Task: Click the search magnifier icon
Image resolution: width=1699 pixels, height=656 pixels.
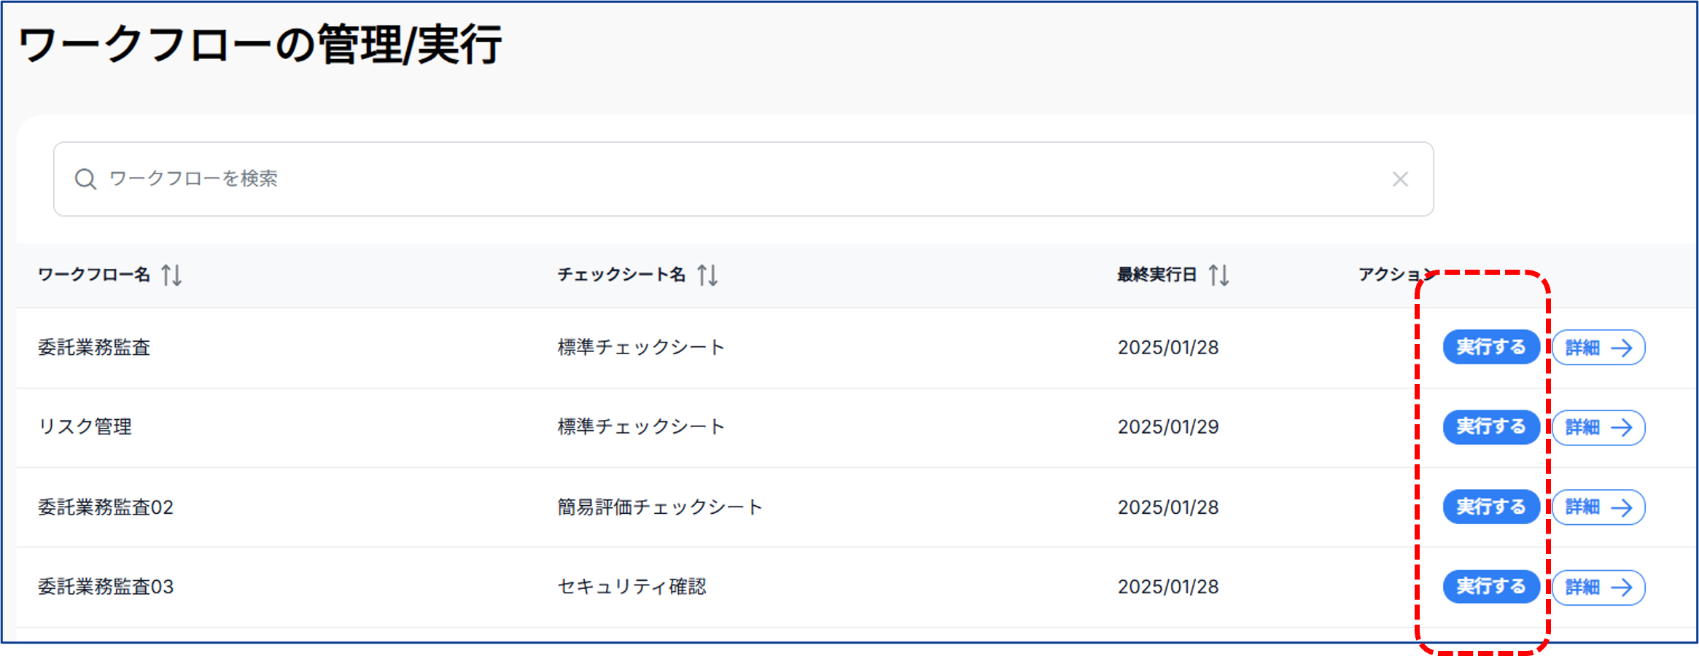Action: [x=85, y=179]
